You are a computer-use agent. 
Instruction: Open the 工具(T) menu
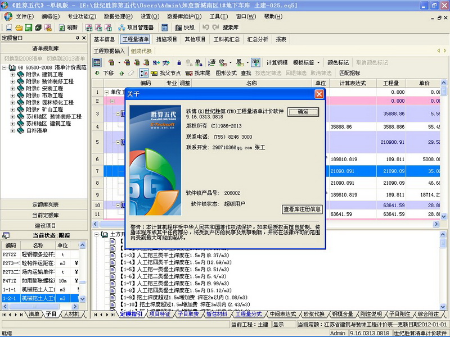click(x=219, y=16)
